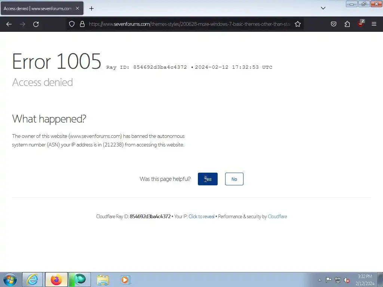
Task: Open a new browser tab
Action: click(x=91, y=9)
